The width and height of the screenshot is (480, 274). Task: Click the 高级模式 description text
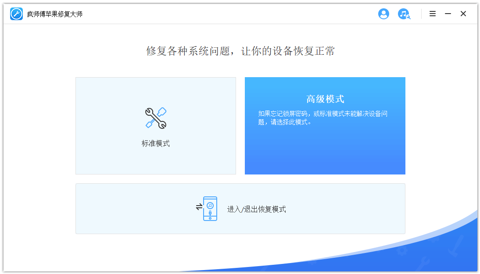322,118
